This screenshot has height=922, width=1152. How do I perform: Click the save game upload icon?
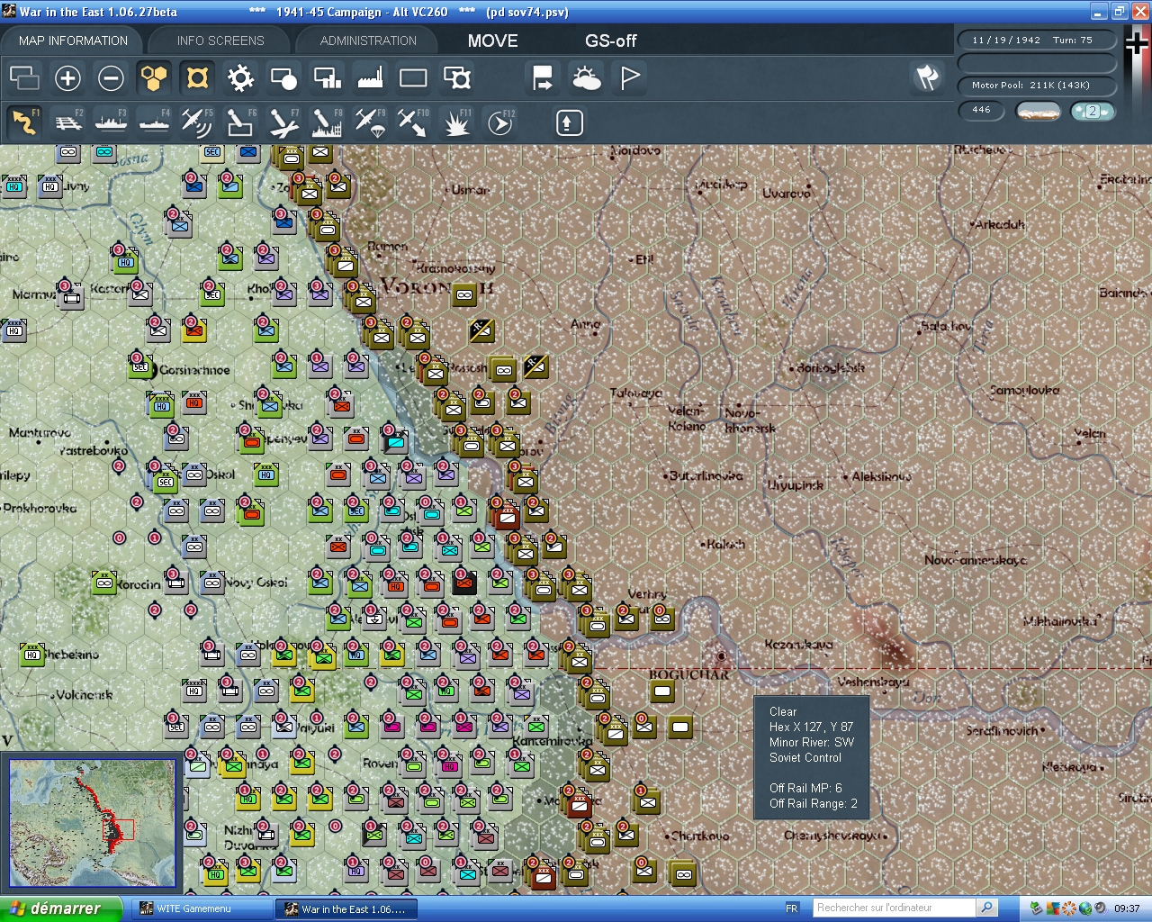568,122
